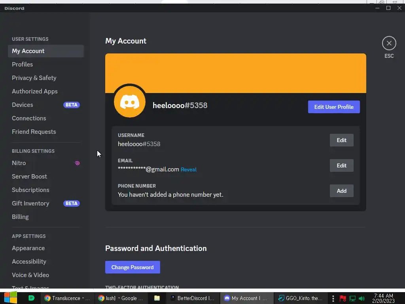
Task: Click the heeloooo#5358 name beside avatar
Action: [180, 105]
